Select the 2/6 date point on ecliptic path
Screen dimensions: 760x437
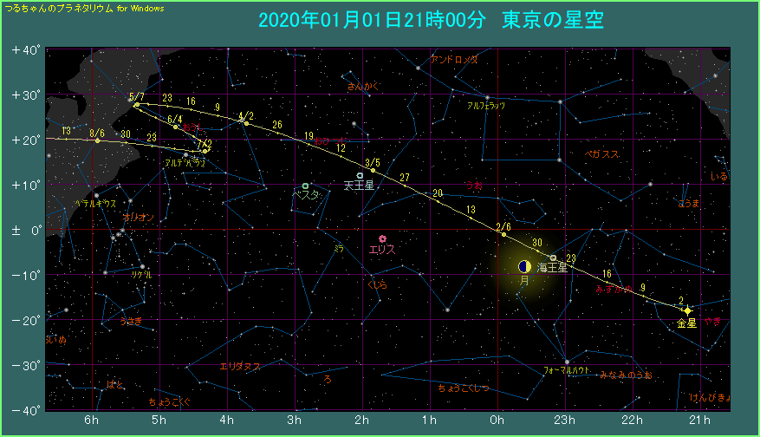503,234
